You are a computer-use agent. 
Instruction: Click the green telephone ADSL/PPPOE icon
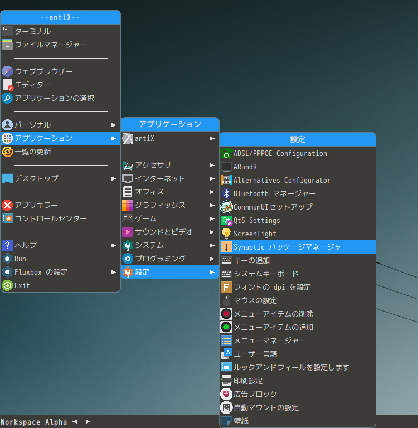(226, 153)
